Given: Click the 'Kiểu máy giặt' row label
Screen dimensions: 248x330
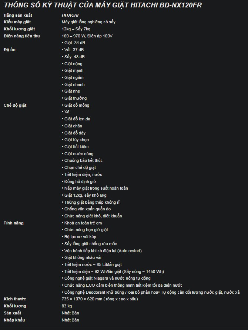Looking at the screenshot, I should [17, 22].
